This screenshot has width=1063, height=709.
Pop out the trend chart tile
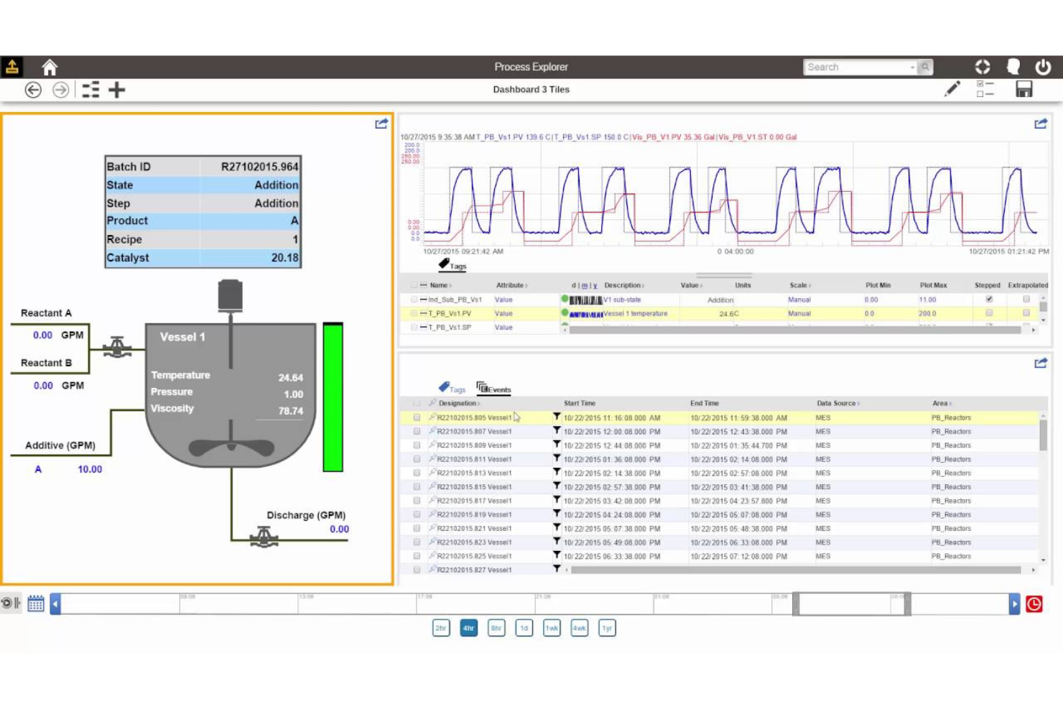pos(1041,124)
